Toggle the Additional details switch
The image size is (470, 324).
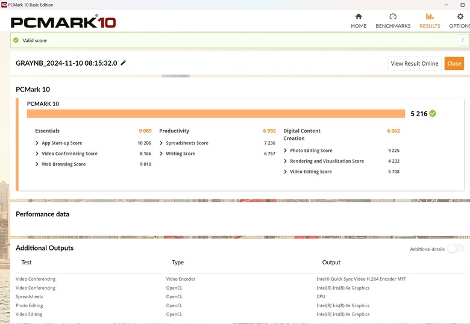pyautogui.click(x=456, y=249)
